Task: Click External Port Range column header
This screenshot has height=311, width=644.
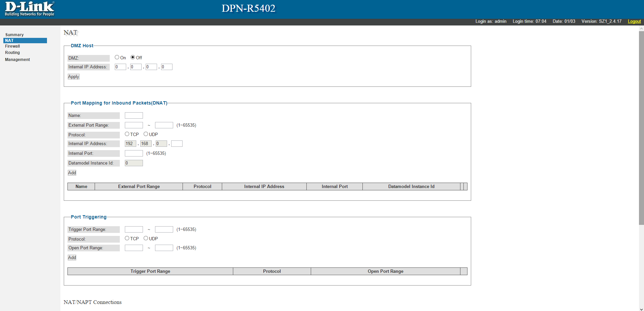Action: tap(139, 187)
